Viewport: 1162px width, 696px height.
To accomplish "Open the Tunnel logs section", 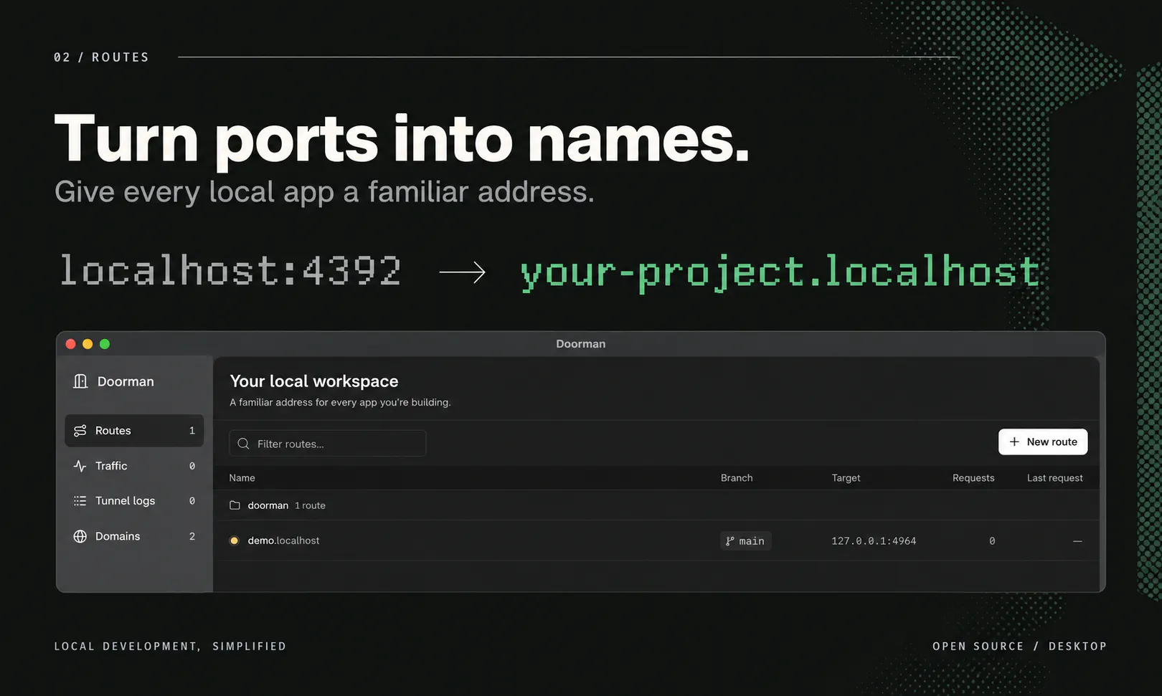I will [x=134, y=501].
